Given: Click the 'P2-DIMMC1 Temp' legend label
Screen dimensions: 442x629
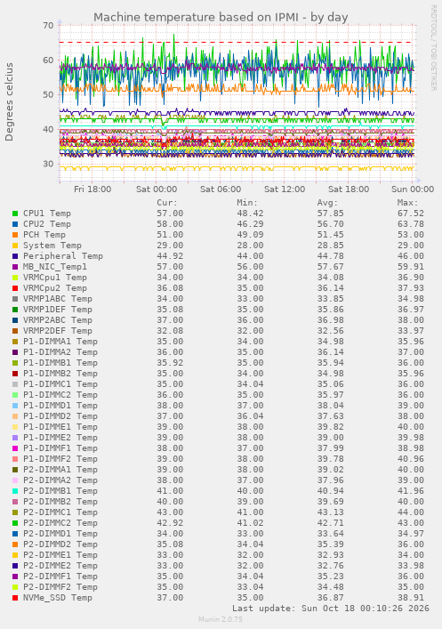Looking at the screenshot, I should pos(60,512).
